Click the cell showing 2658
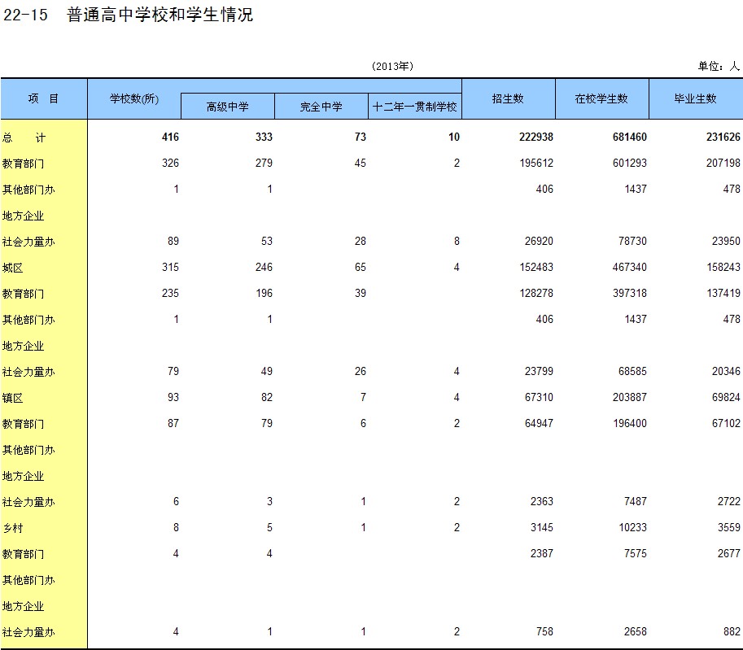This screenshot has height=650, width=743. pyautogui.click(x=635, y=632)
